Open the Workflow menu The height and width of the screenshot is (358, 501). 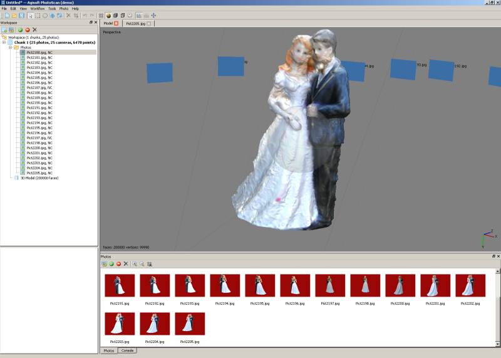38,9
